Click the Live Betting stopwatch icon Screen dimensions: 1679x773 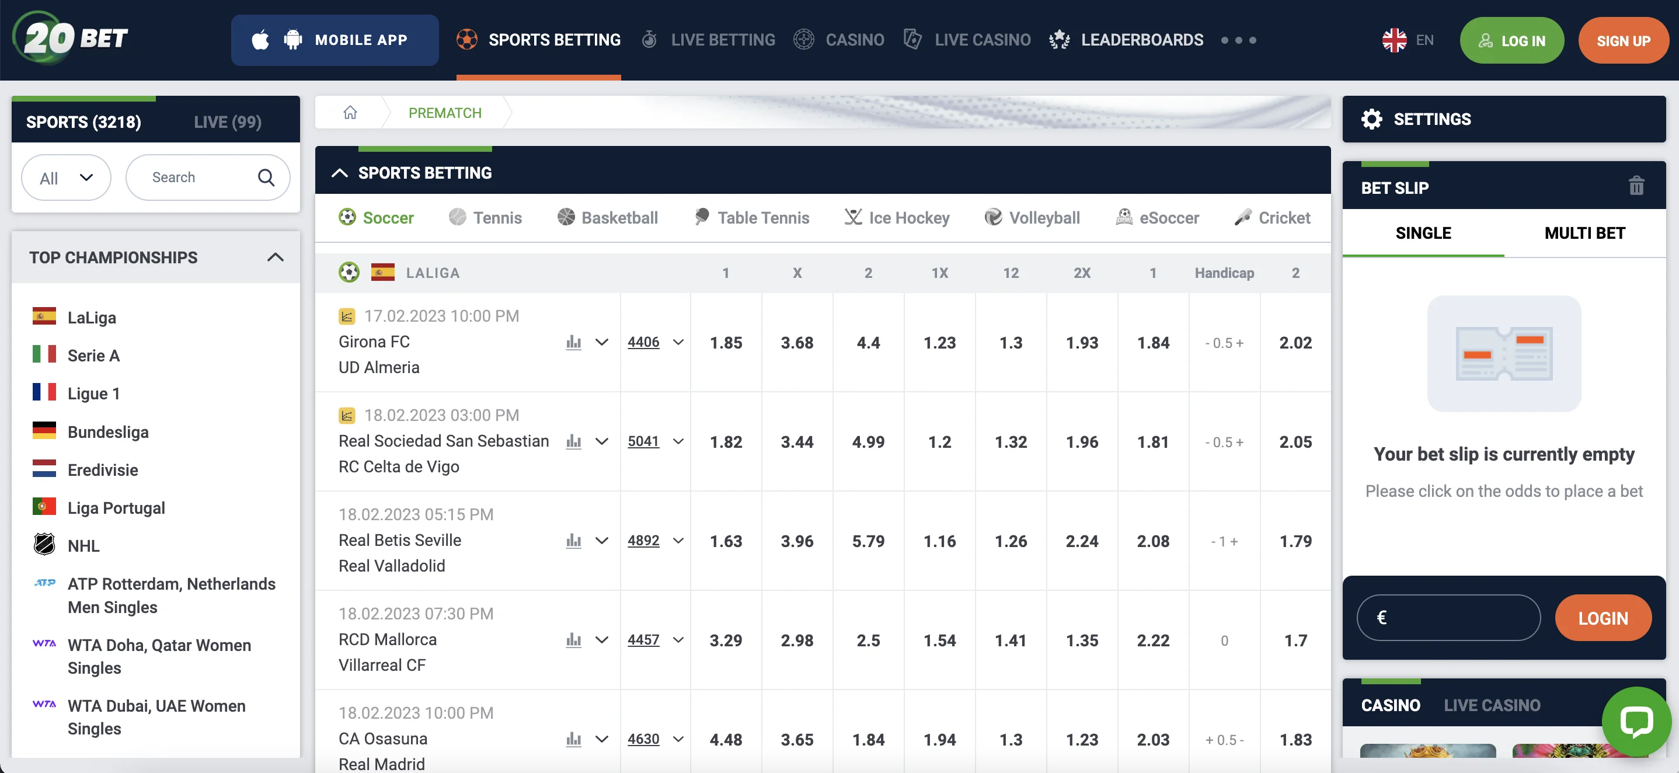point(649,40)
